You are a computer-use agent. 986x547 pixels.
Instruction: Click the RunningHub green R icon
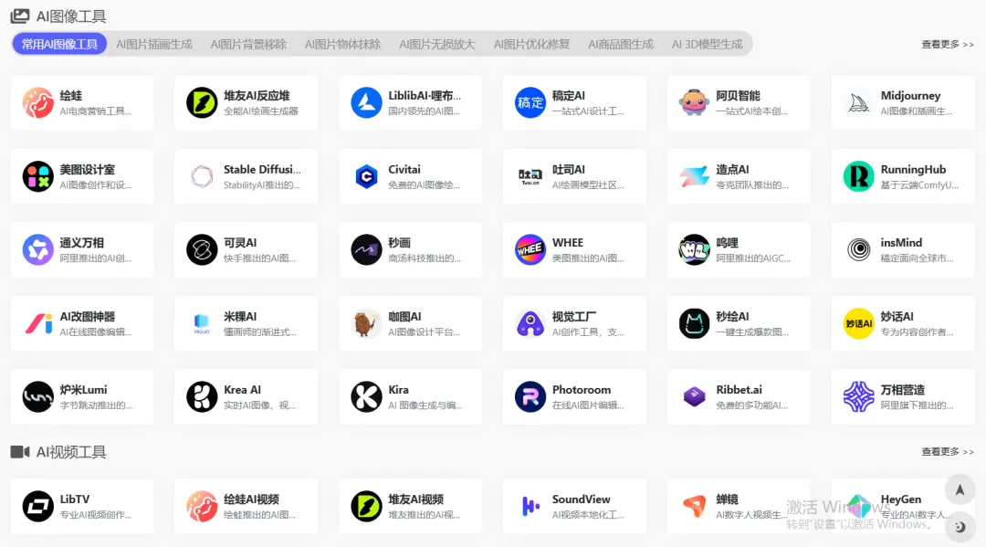pos(858,176)
